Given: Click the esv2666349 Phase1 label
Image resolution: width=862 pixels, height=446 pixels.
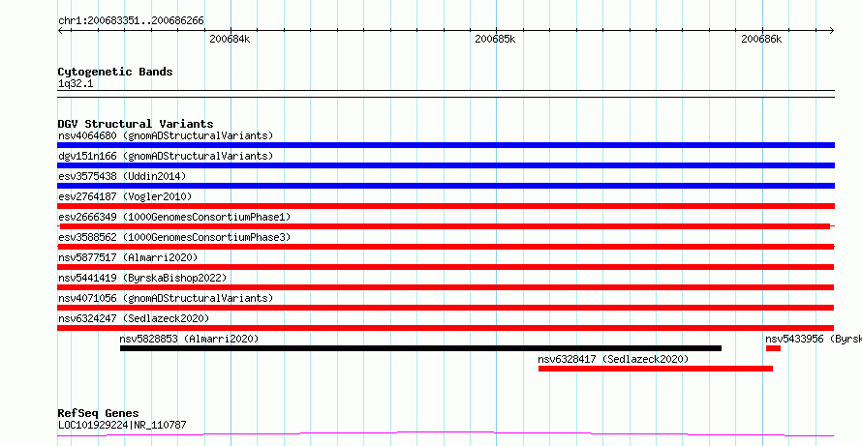Looking at the screenshot, I should point(174,217).
